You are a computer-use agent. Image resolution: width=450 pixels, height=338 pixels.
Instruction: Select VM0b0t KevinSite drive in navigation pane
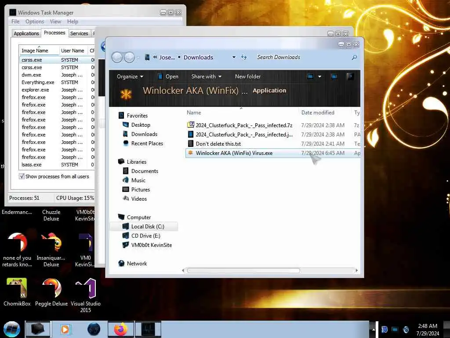151,245
